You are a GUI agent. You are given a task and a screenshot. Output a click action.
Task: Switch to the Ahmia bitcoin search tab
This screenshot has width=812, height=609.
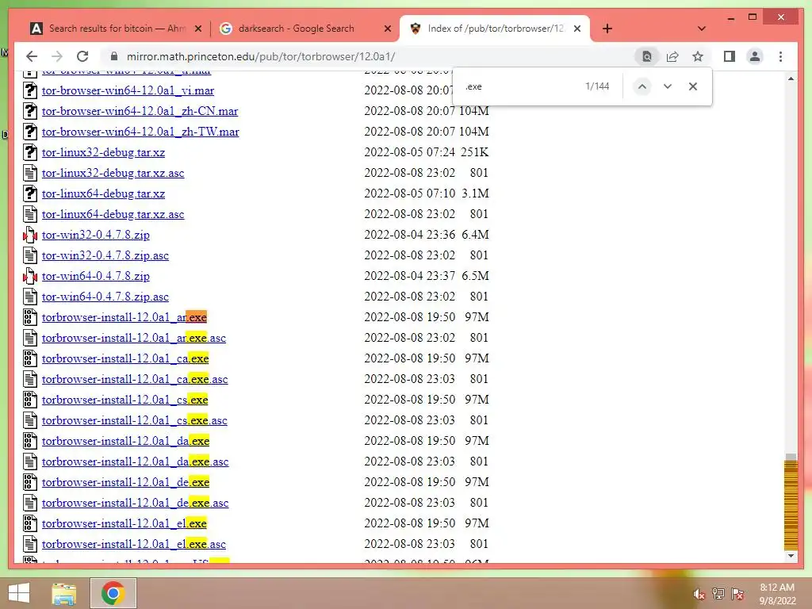pos(117,29)
